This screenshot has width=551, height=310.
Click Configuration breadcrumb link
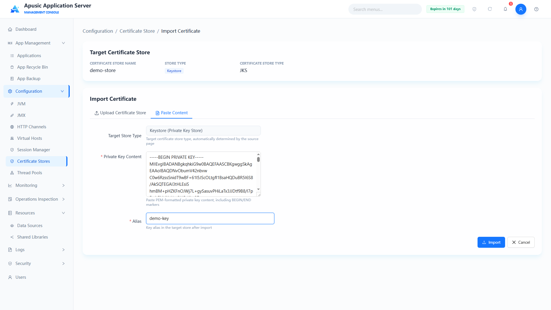point(98,31)
